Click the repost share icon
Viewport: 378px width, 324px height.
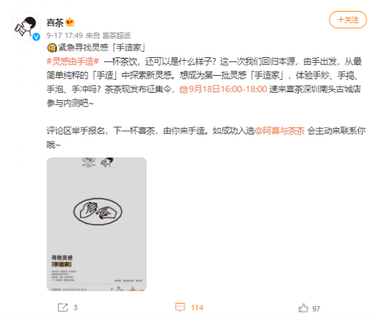click(63, 308)
